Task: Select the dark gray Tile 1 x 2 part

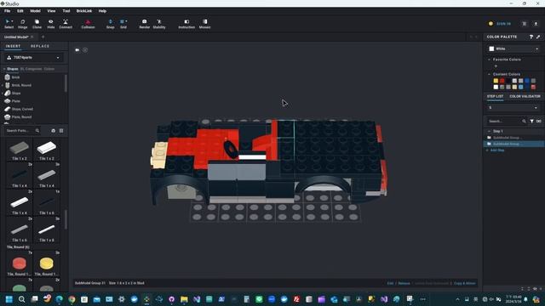Action: [20, 150]
